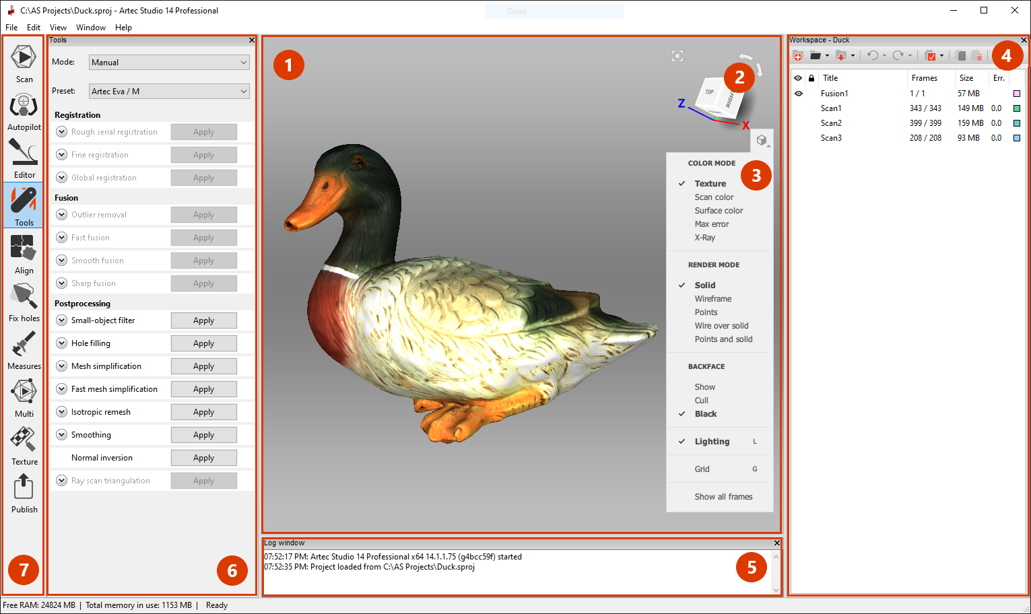Open the Window menu
Image resolution: width=1031 pixels, height=614 pixels.
[x=90, y=28]
